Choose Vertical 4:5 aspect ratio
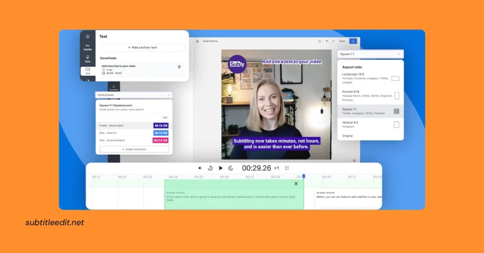 (x=371, y=125)
